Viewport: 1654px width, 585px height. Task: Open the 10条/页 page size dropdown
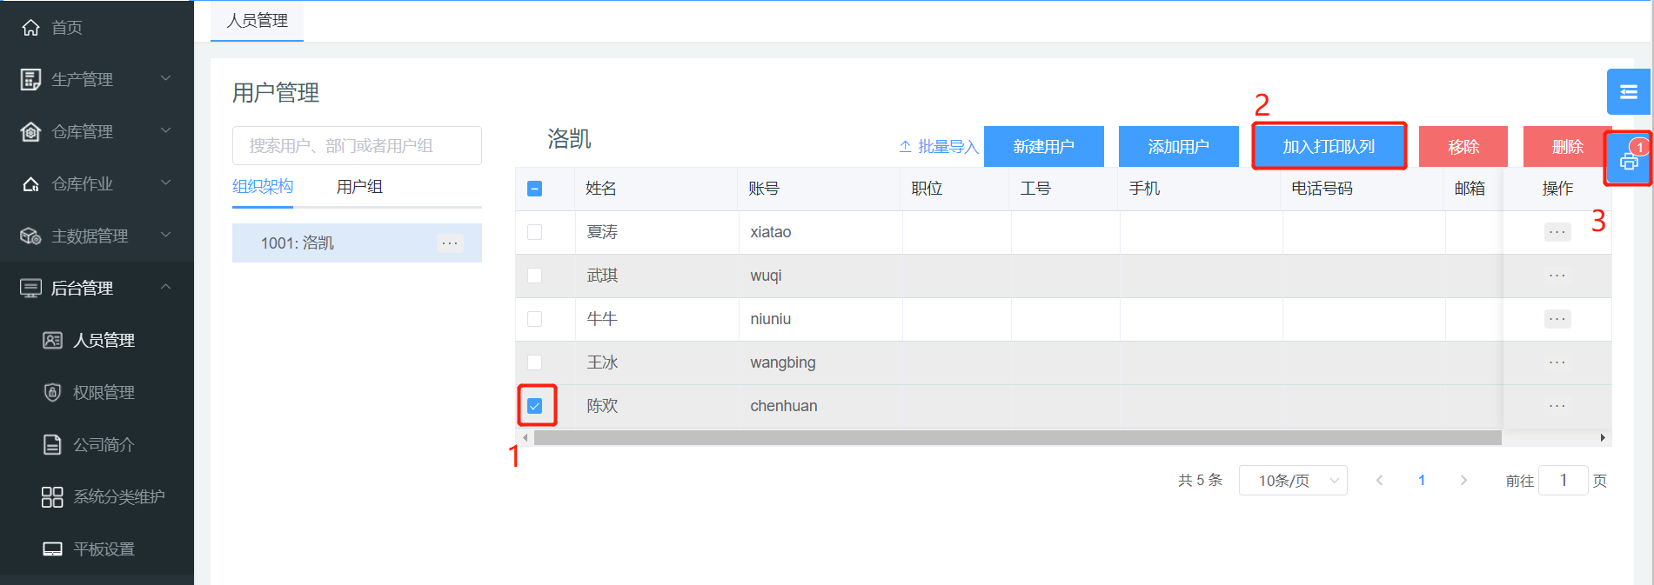tap(1293, 481)
